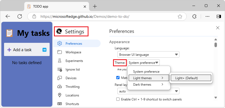Click the purple plus icon
This screenshot has height=108, width=225.
click(9, 50)
